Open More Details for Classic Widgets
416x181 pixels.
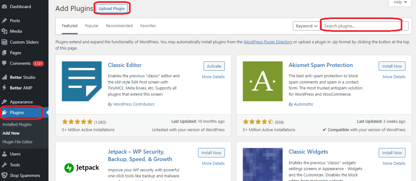[394, 164]
